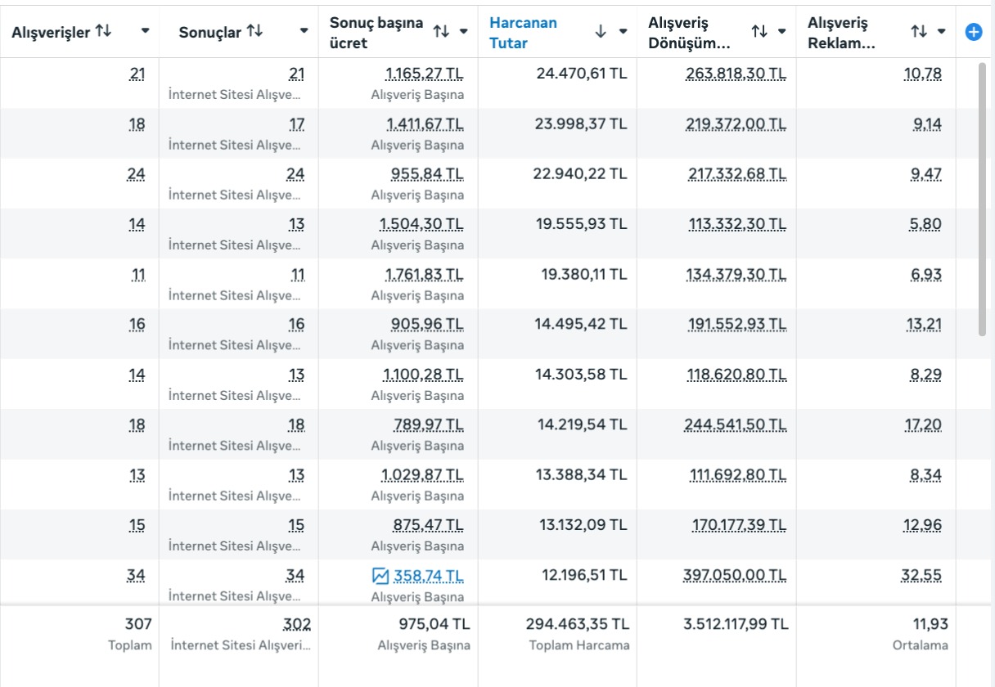The height and width of the screenshot is (687, 995).
Task: Click the 17,20 ROAS value
Action: (922, 424)
